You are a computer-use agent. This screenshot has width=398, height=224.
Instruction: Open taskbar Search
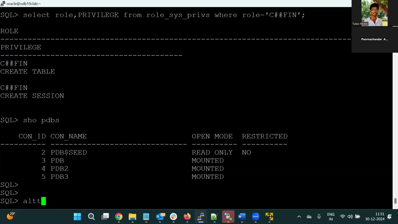(91, 217)
